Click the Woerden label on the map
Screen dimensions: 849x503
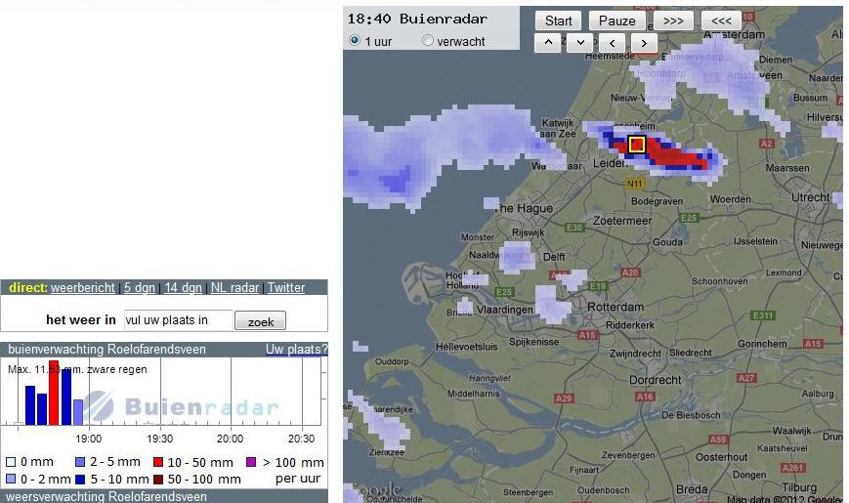point(731,199)
